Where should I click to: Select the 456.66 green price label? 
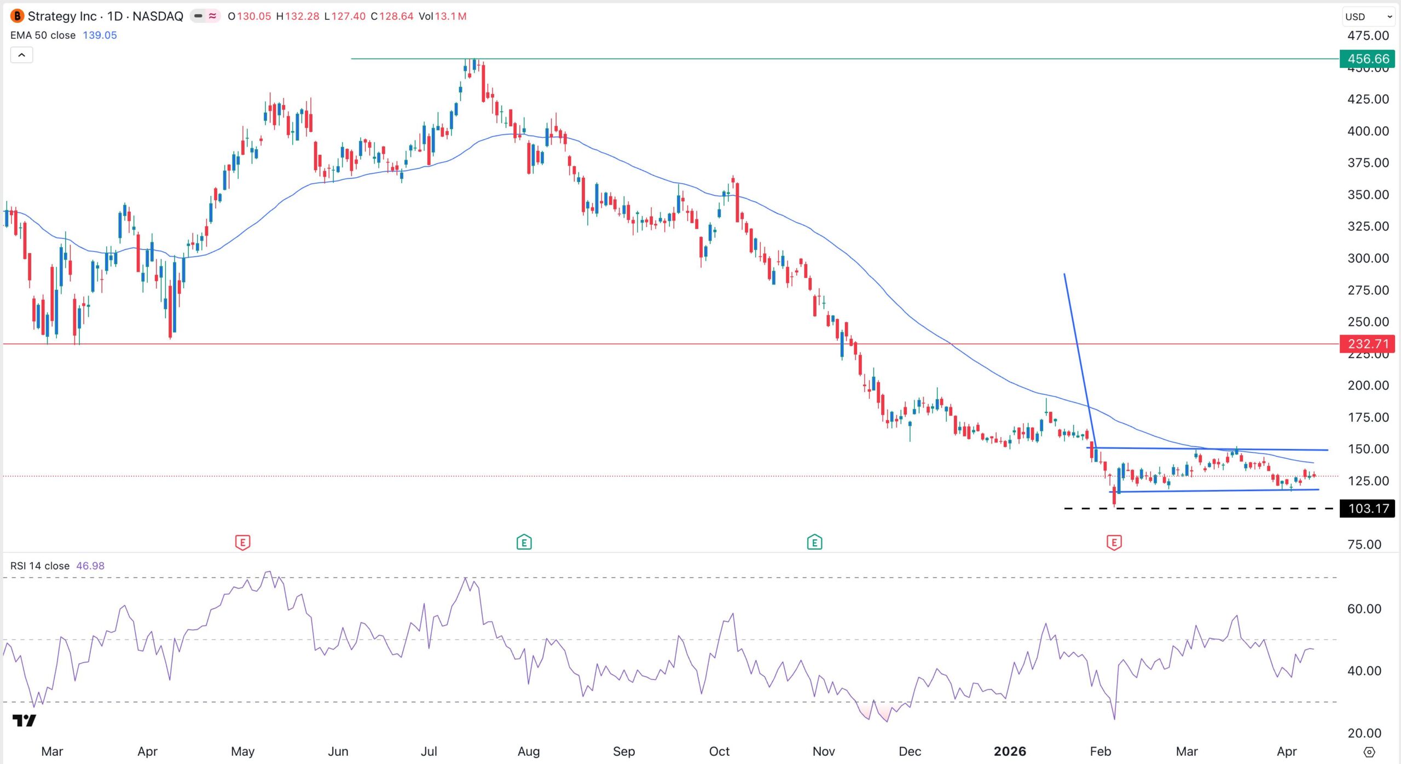pyautogui.click(x=1367, y=59)
